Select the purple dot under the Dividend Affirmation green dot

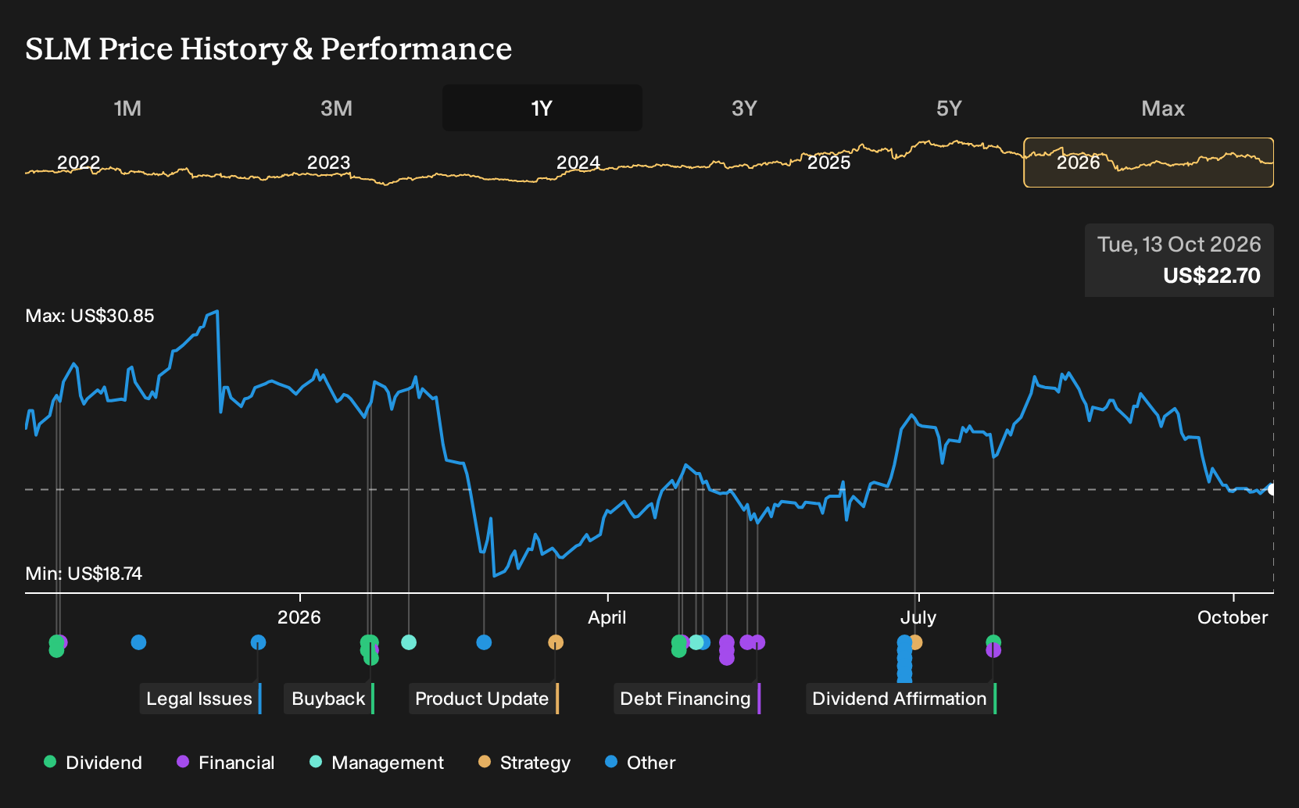tap(993, 651)
